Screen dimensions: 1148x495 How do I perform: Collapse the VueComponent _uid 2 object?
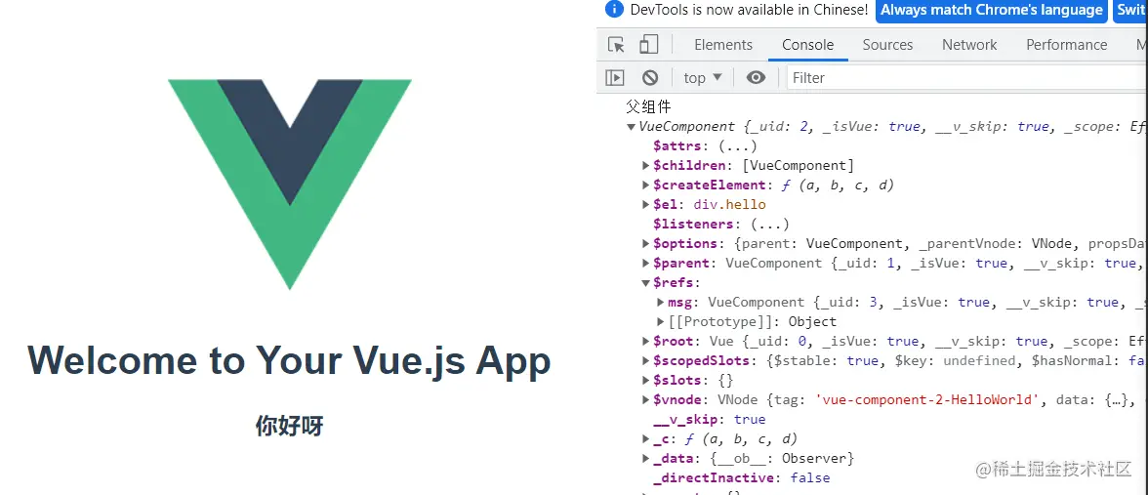click(631, 127)
